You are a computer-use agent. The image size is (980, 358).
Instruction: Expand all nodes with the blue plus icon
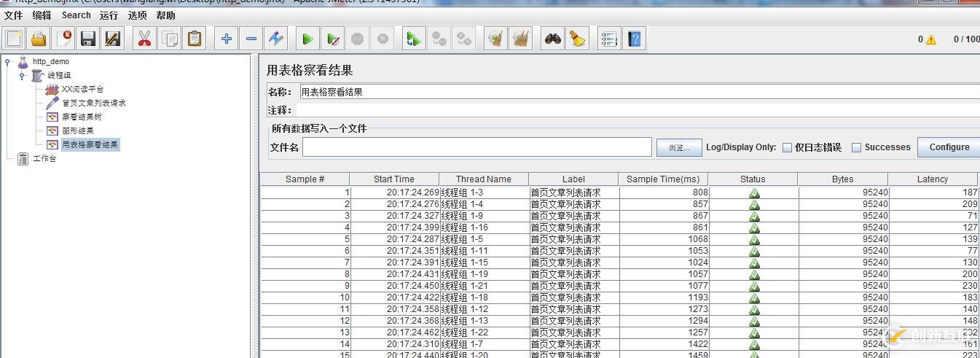(x=226, y=39)
